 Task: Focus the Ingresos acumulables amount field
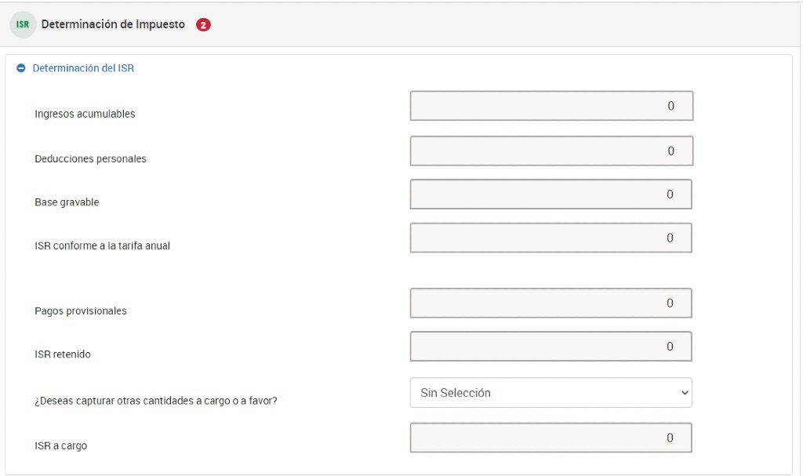pyautogui.click(x=551, y=106)
